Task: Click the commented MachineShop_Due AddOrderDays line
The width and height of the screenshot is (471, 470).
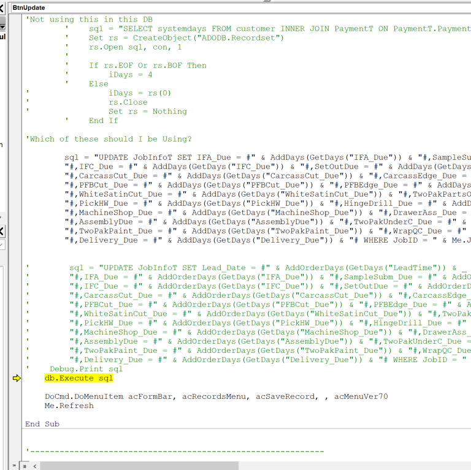Action: pyautogui.click(x=270, y=332)
